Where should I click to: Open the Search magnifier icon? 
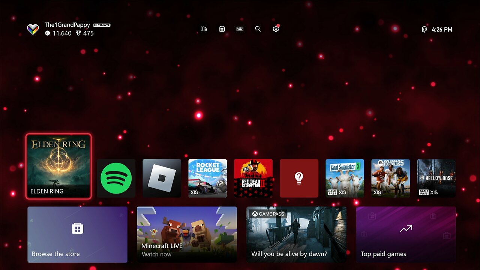(258, 29)
